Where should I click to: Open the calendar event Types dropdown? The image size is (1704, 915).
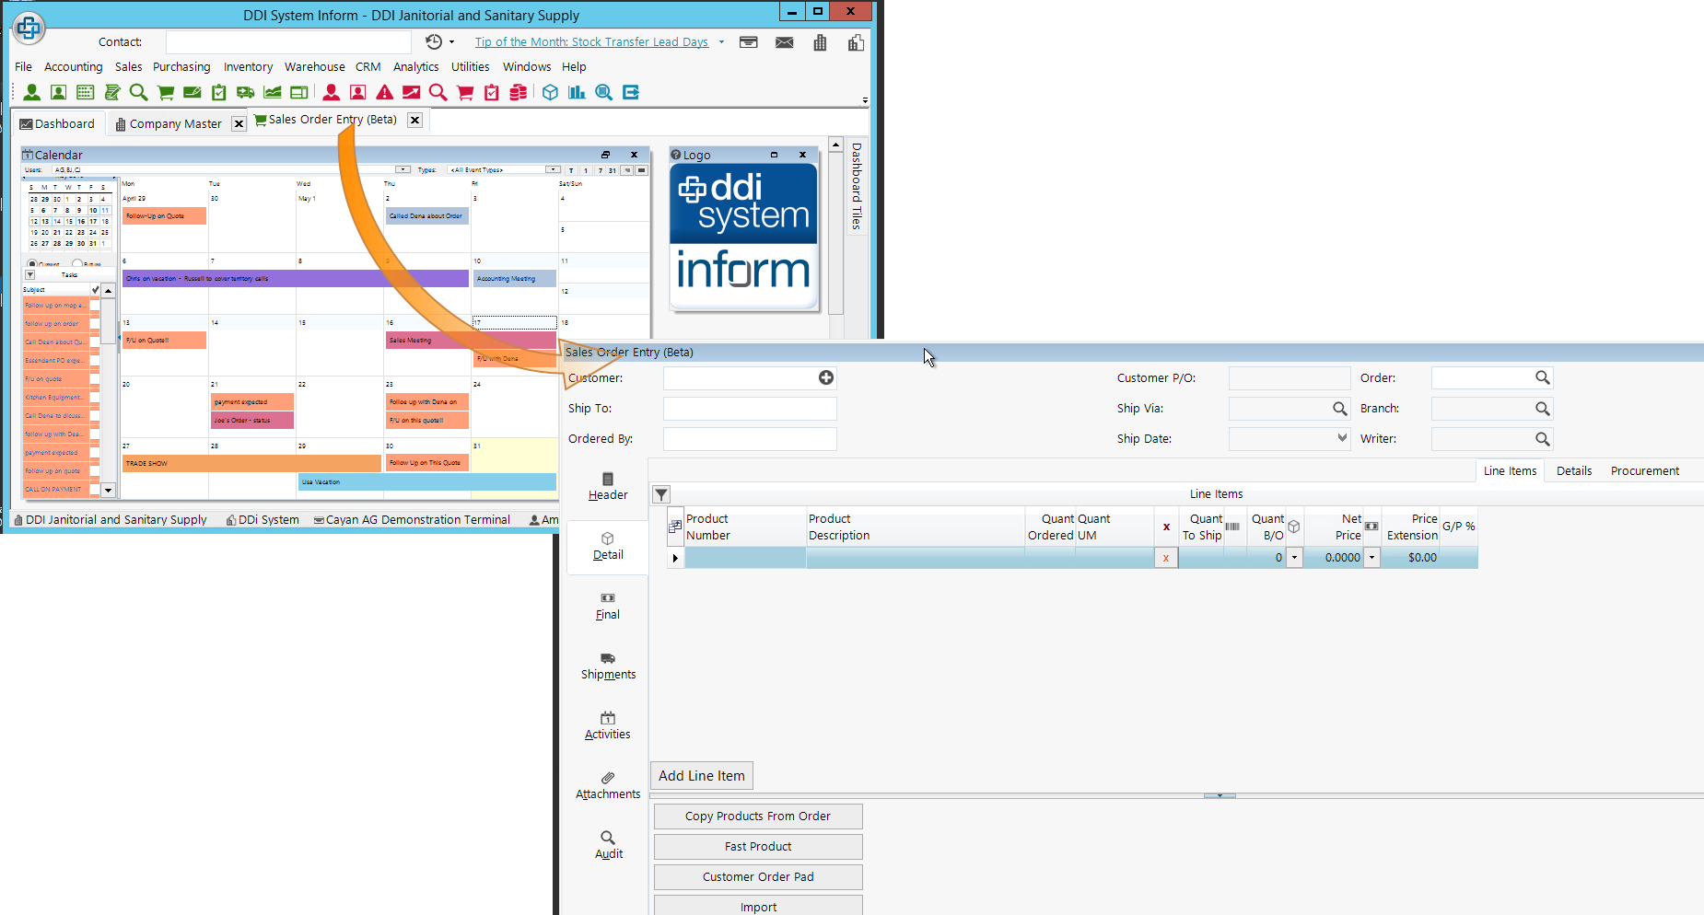(x=553, y=169)
